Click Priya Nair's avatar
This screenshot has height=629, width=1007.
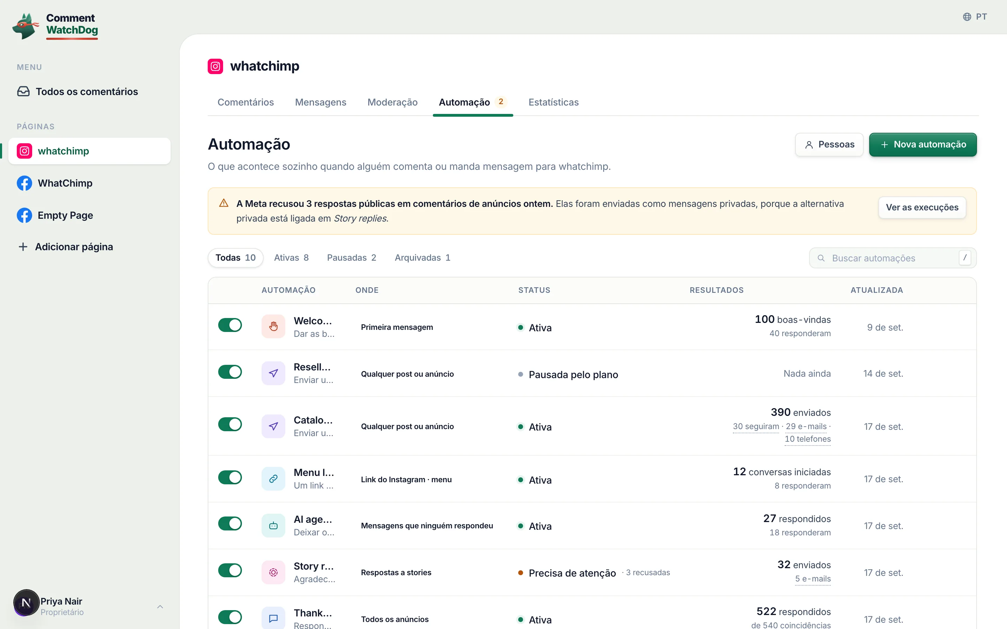point(26,602)
